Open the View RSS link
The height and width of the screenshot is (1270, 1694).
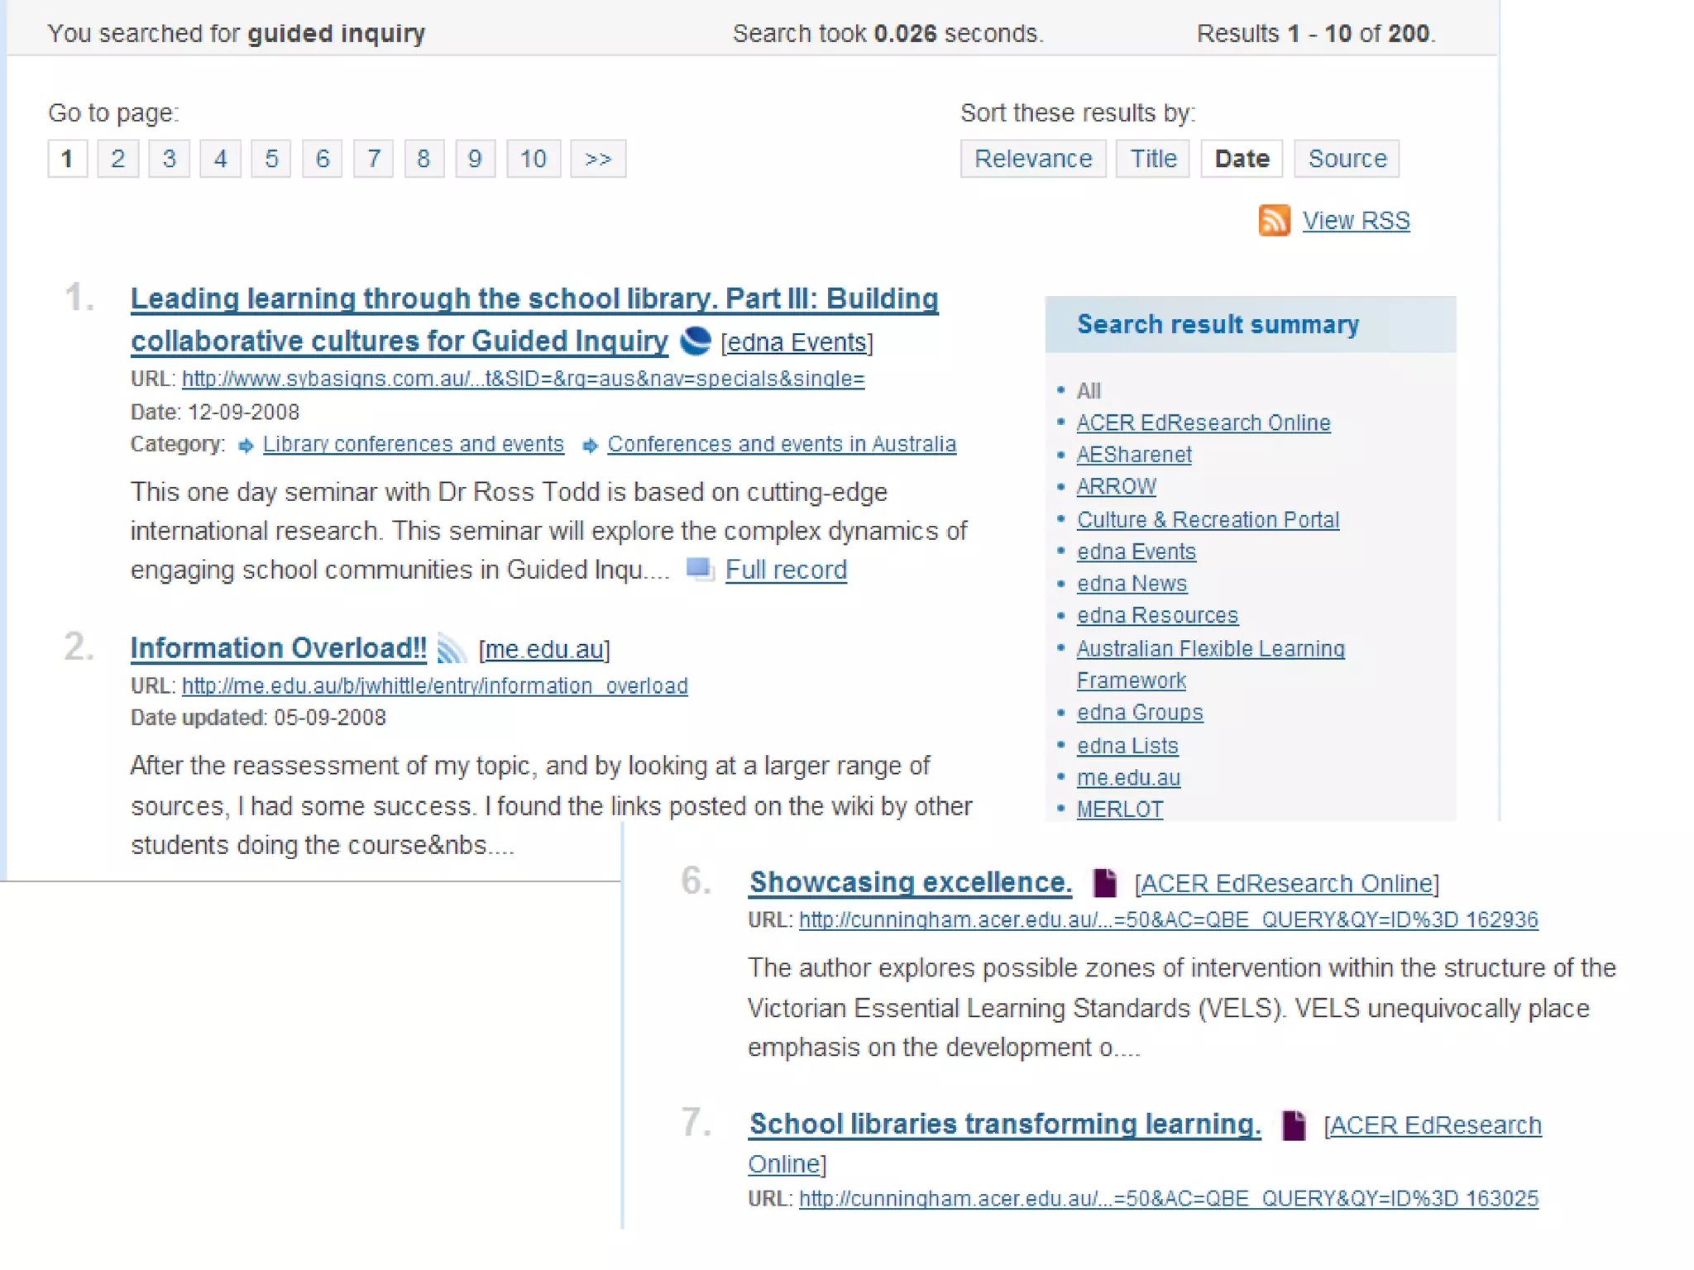(1355, 221)
